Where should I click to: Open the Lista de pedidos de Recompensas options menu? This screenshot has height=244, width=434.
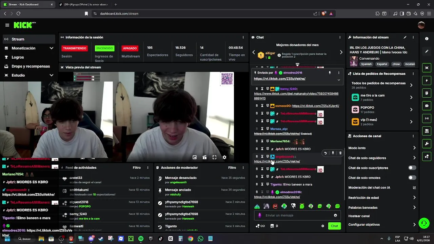tap(413, 74)
